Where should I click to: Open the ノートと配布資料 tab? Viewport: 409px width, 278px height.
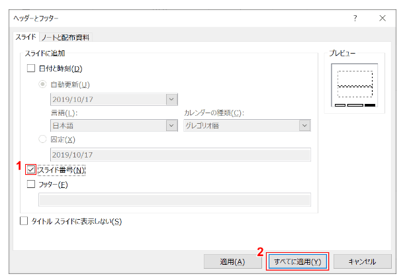tap(66, 37)
